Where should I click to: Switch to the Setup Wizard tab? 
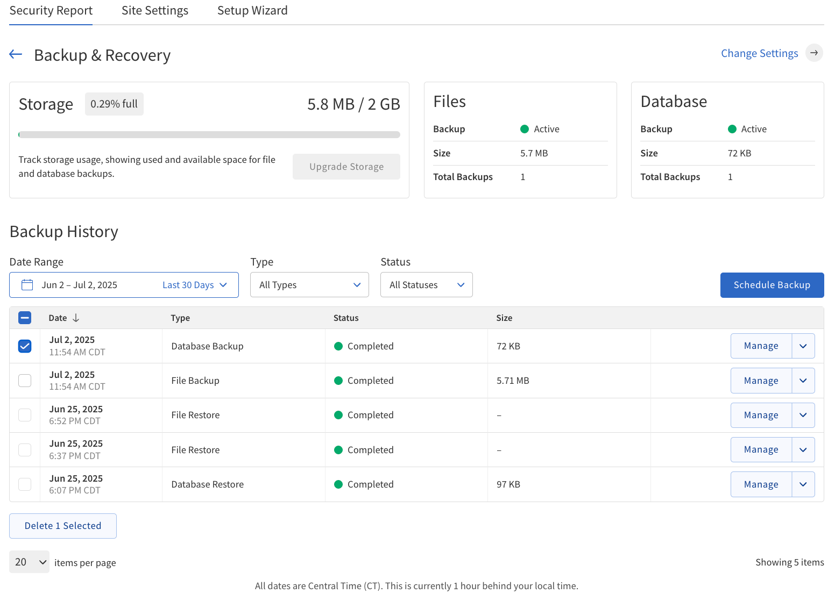[252, 11]
